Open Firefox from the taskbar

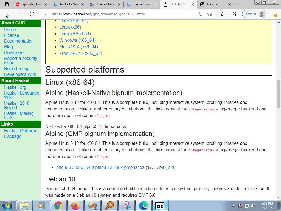[x=75, y=206]
